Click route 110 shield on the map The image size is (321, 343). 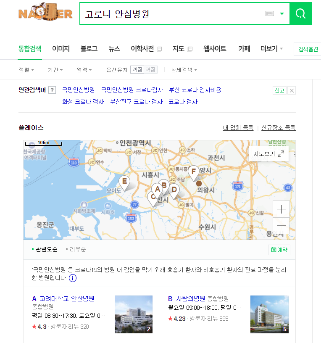coord(74,162)
